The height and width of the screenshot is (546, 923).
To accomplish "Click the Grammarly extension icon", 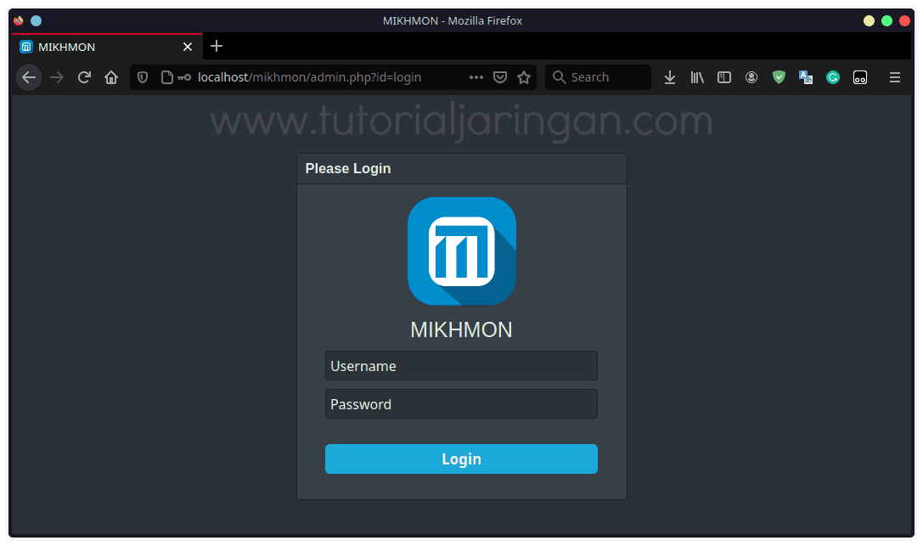I will [833, 77].
